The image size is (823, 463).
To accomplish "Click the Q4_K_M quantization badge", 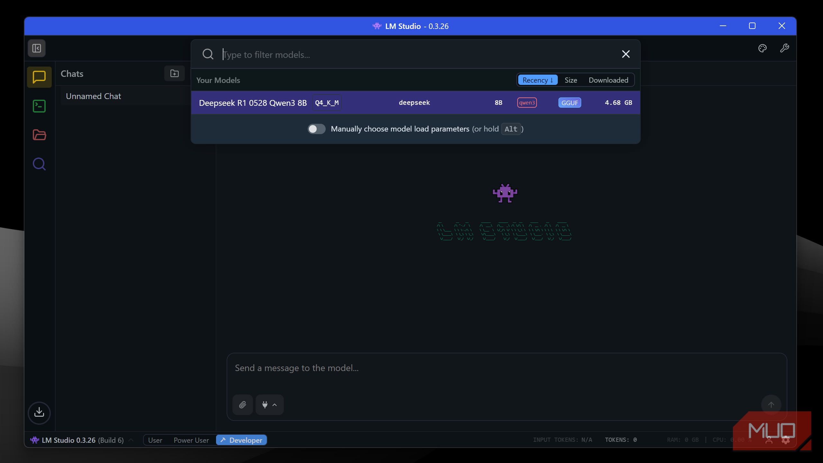I will point(327,103).
